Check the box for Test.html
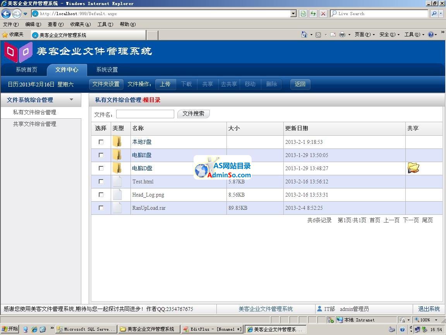 (x=101, y=181)
